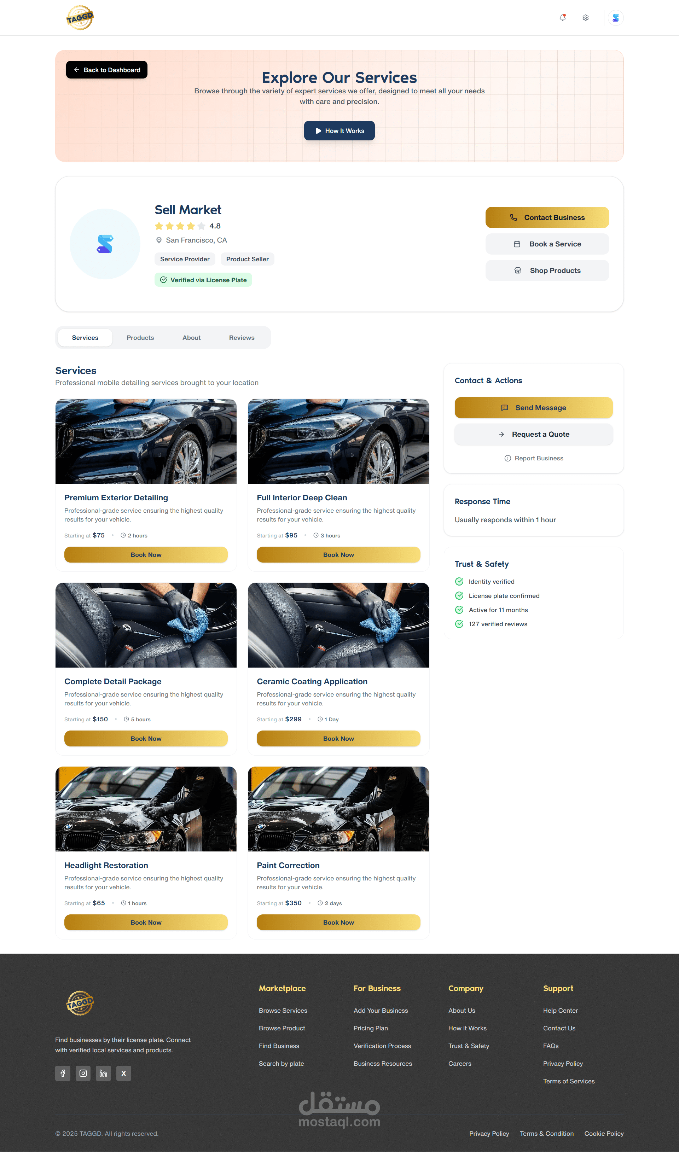
Task: Click the Sell Market business logo avatar
Action: click(105, 244)
